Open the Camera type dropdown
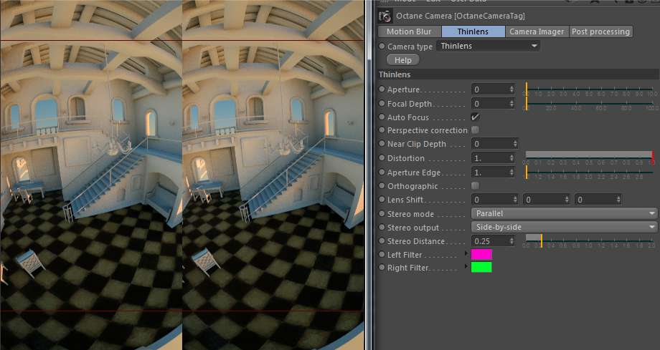Viewport: 660px width, 350px height. point(489,46)
